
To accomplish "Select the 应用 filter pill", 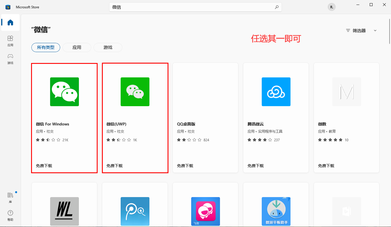I will (x=77, y=47).
